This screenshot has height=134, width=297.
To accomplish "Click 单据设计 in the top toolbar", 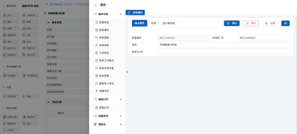I will click(x=56, y=4).
